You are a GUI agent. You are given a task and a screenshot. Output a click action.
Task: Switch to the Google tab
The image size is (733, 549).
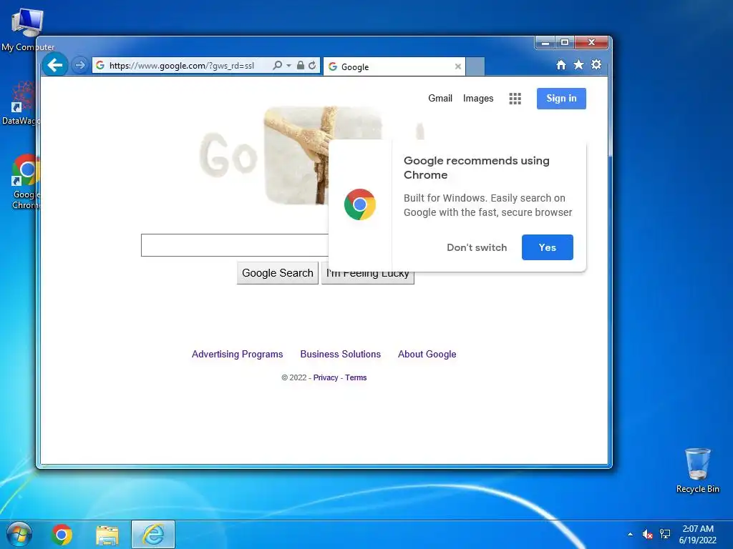394,66
